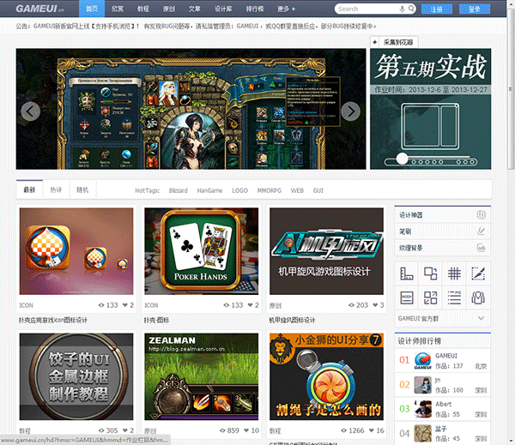515x445 pixels.
Task: Open the 第五期实战 side banner
Action: tap(431, 109)
